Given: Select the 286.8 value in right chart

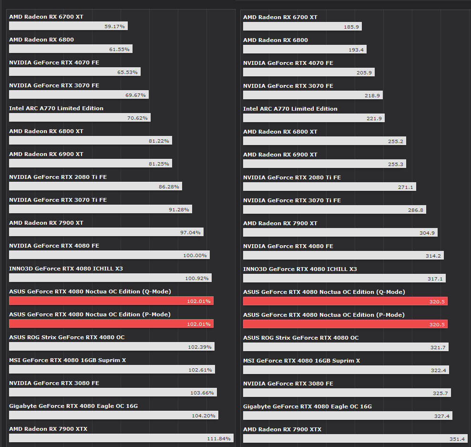Looking at the screenshot, I should click(x=415, y=210).
